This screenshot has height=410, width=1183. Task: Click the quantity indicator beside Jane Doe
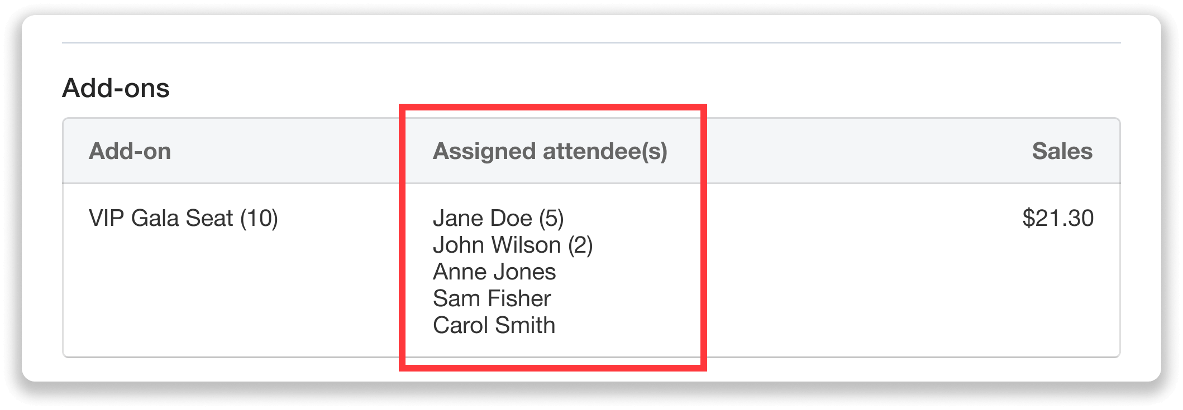tap(550, 220)
